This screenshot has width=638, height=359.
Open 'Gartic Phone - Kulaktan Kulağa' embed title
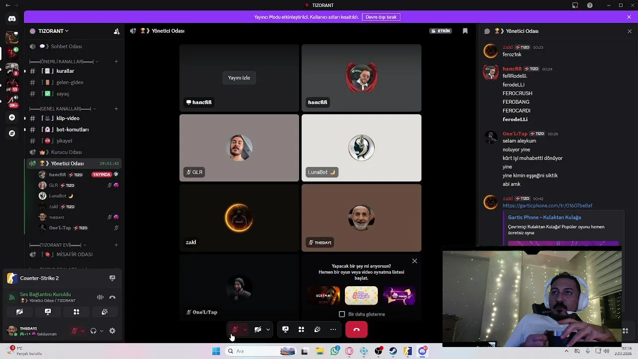click(544, 217)
